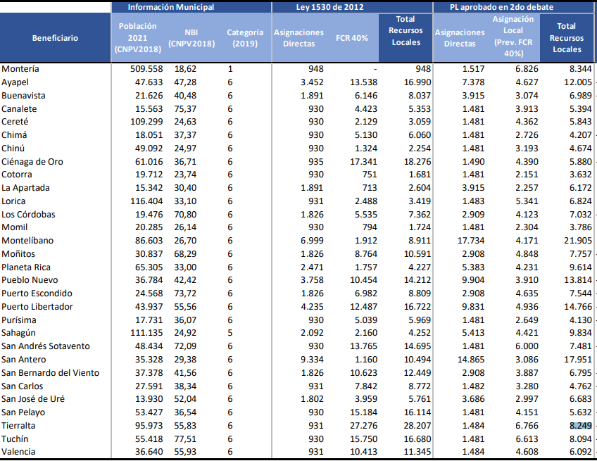Select the San Bernardo del Viento row name

tap(51, 373)
